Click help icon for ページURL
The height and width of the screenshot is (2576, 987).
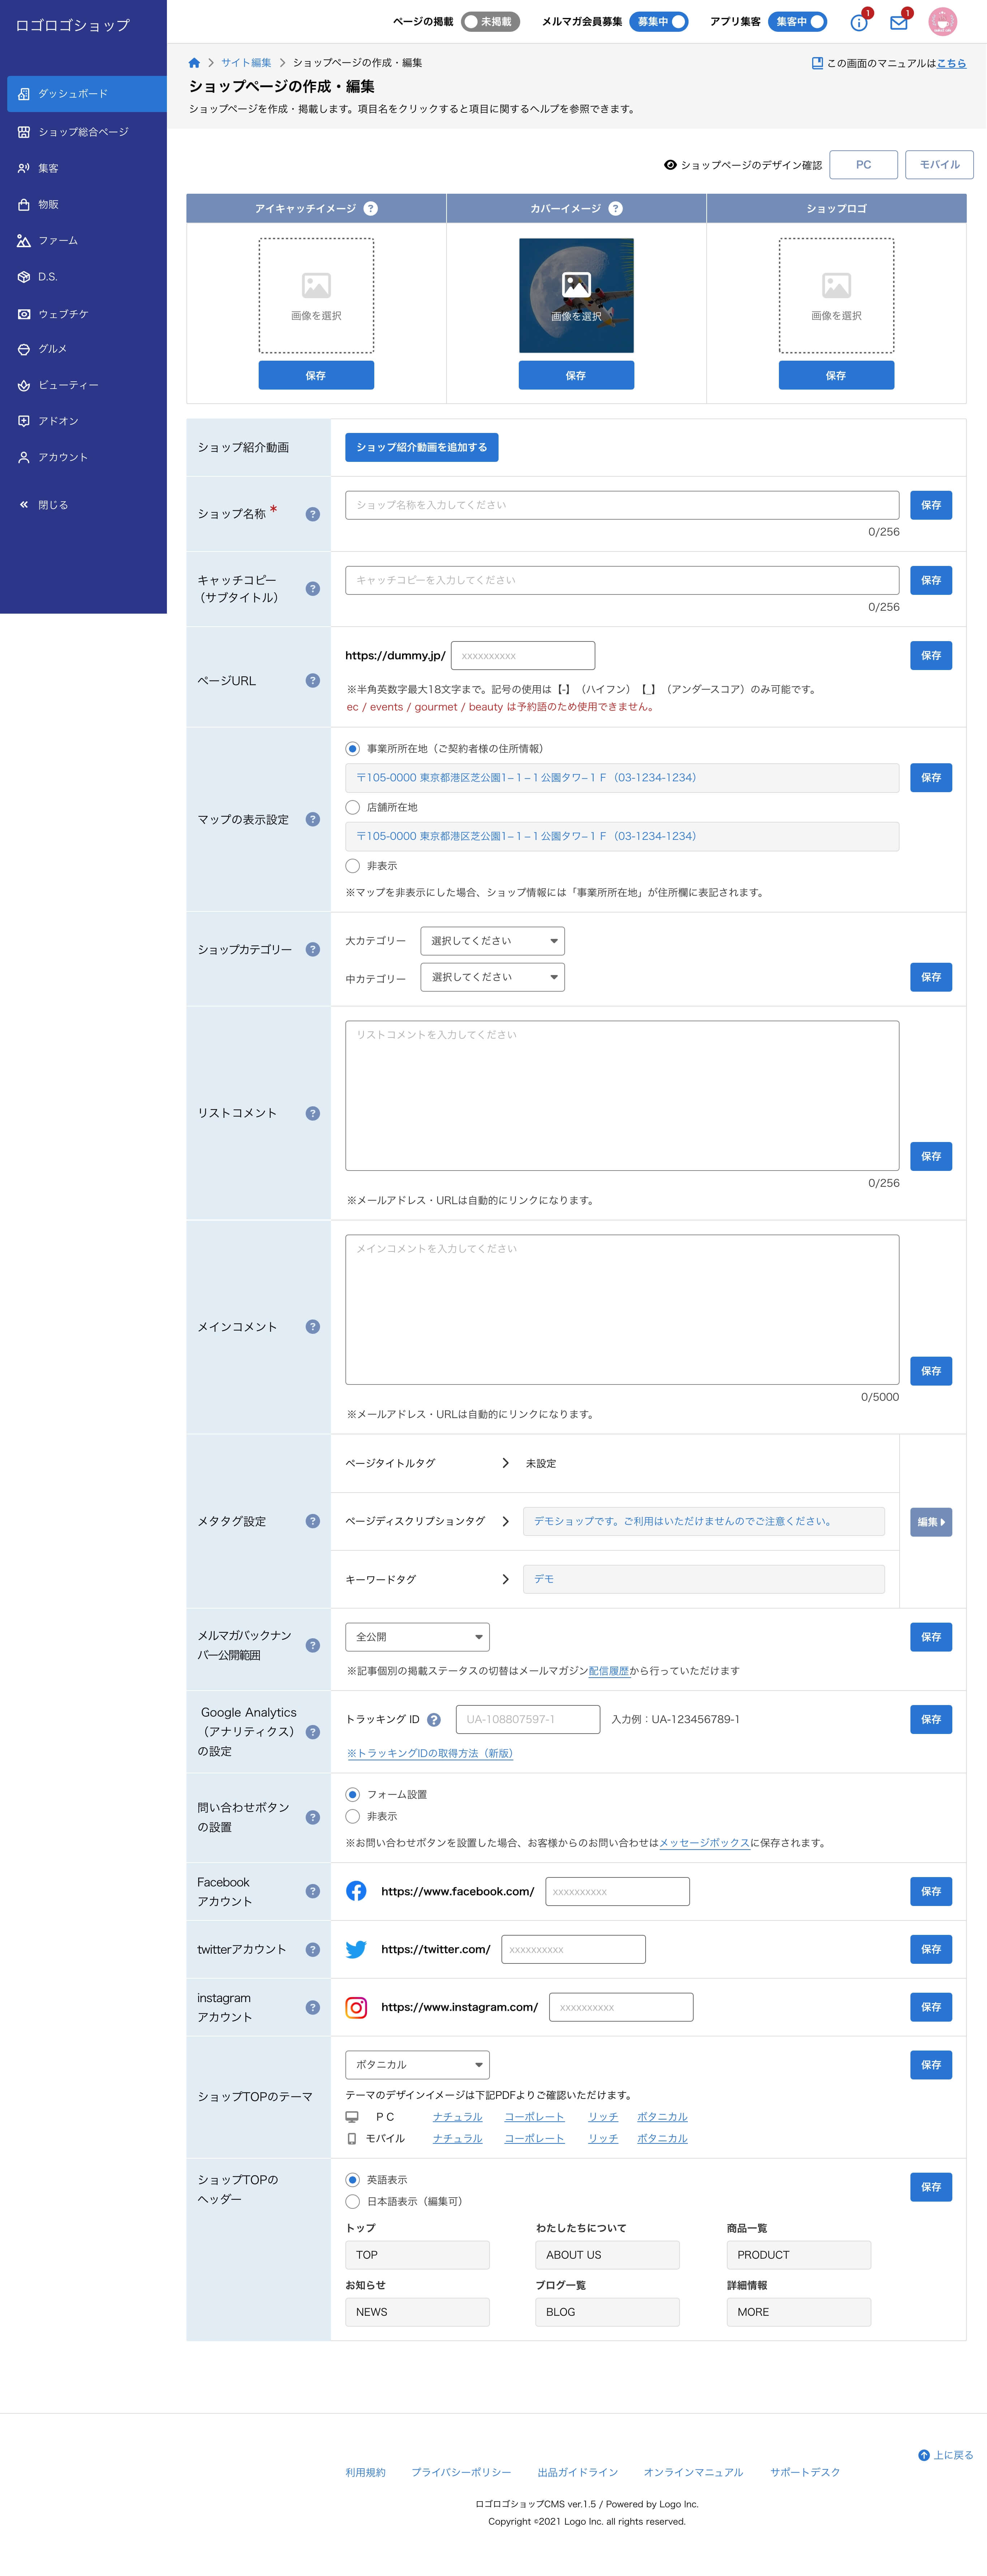point(313,681)
